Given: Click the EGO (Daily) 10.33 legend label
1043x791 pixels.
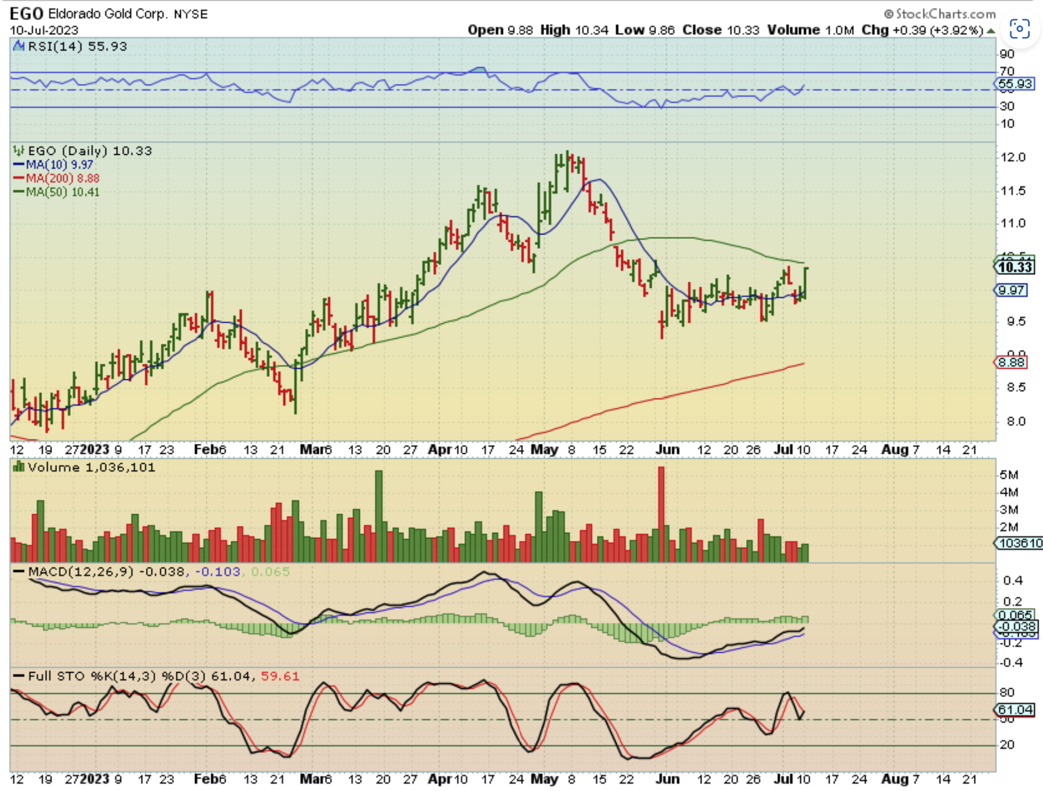Looking at the screenshot, I should pyautogui.click(x=90, y=151).
